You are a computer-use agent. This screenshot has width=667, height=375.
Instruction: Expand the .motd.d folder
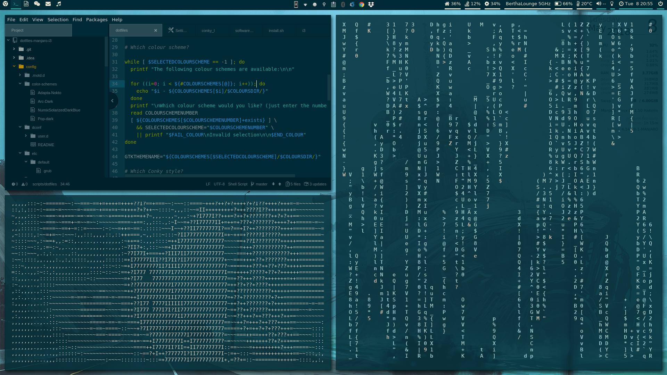20,75
